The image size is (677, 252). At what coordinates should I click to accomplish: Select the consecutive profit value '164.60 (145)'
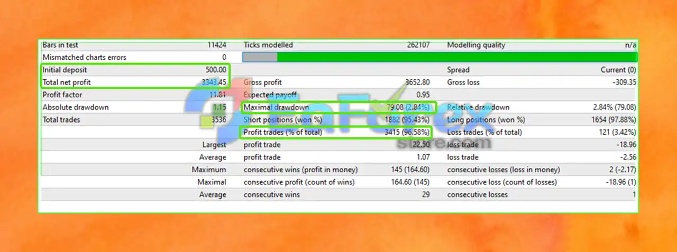tap(409, 182)
